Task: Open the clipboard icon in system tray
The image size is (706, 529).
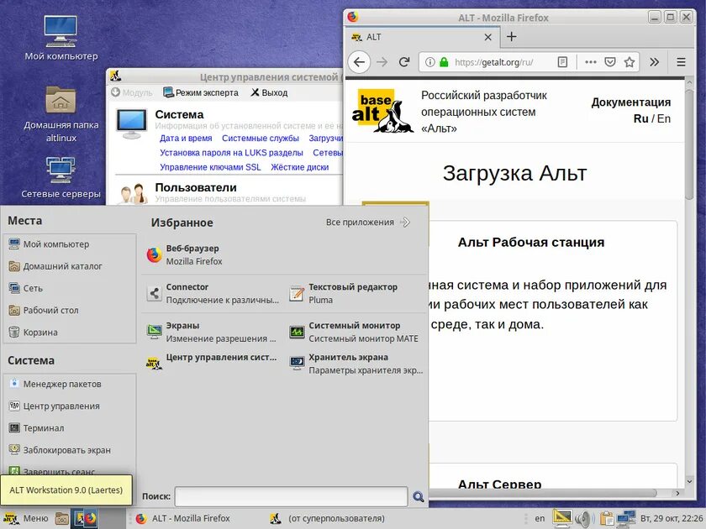Action: click(x=607, y=518)
